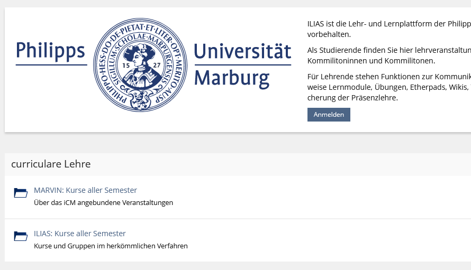
Task: Open the "ILIAS: Kurse aller Semester" link
Action: pyautogui.click(x=80, y=234)
